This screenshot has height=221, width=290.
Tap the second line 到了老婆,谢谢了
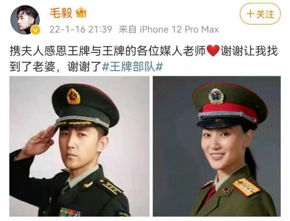(55, 67)
